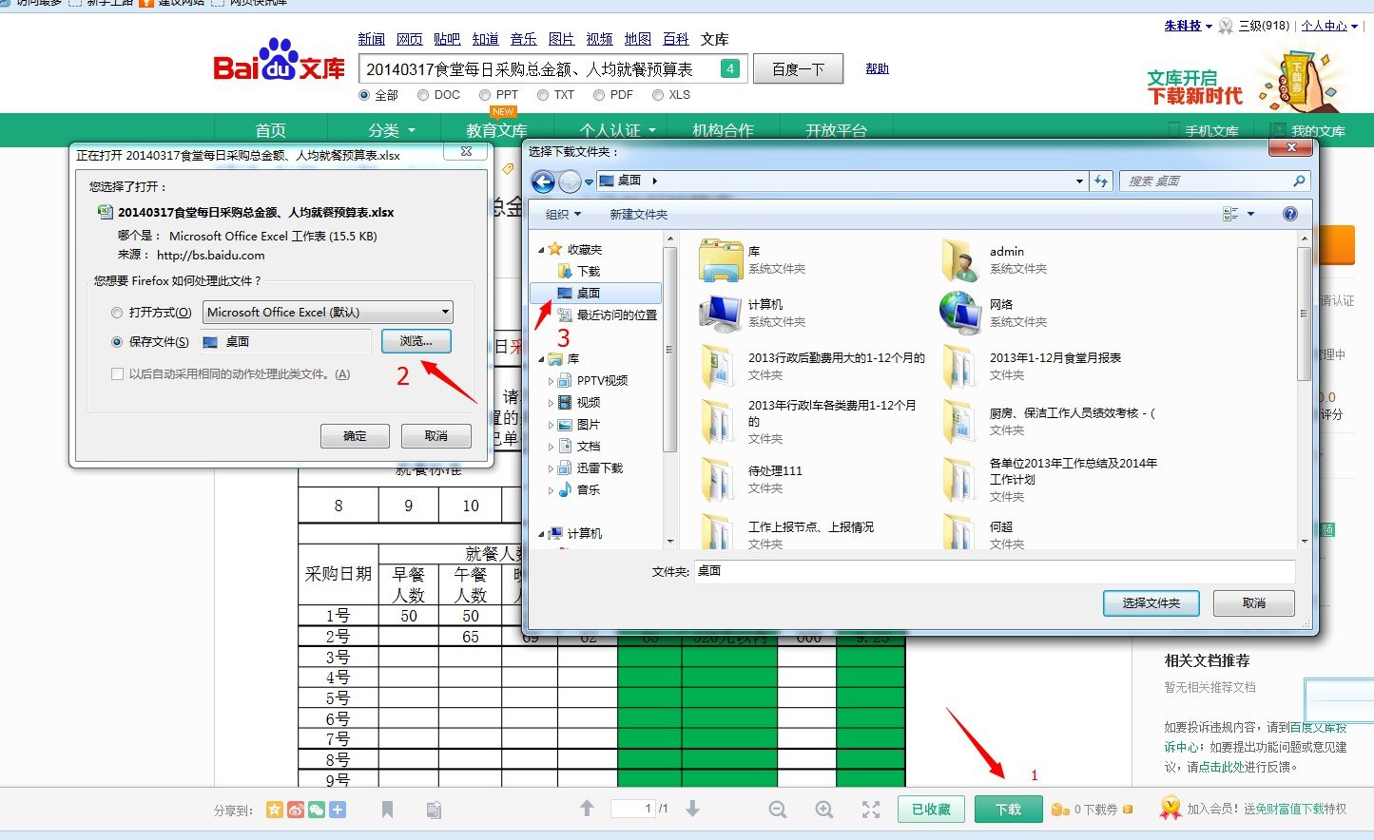
Task: Click the 浏览... button
Action: 416,341
